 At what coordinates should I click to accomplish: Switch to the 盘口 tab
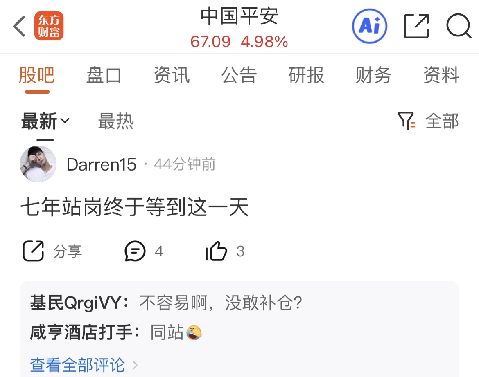(104, 75)
